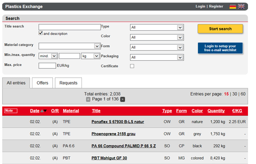The height and width of the screenshot is (164, 256).
Task: Sort by Type column header
Action: click(x=167, y=111)
